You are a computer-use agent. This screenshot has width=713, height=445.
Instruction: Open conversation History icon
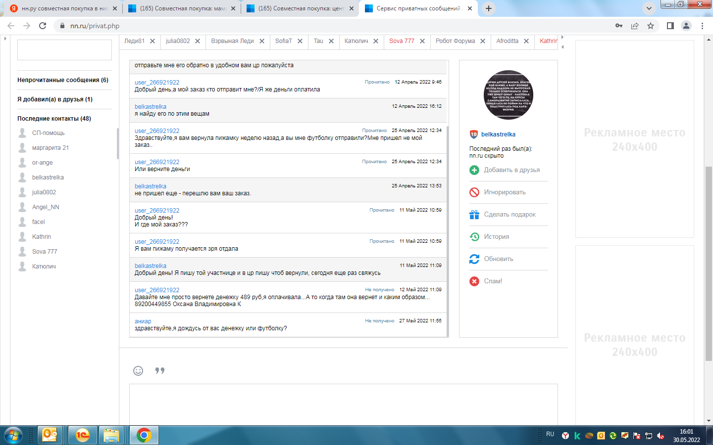click(474, 237)
